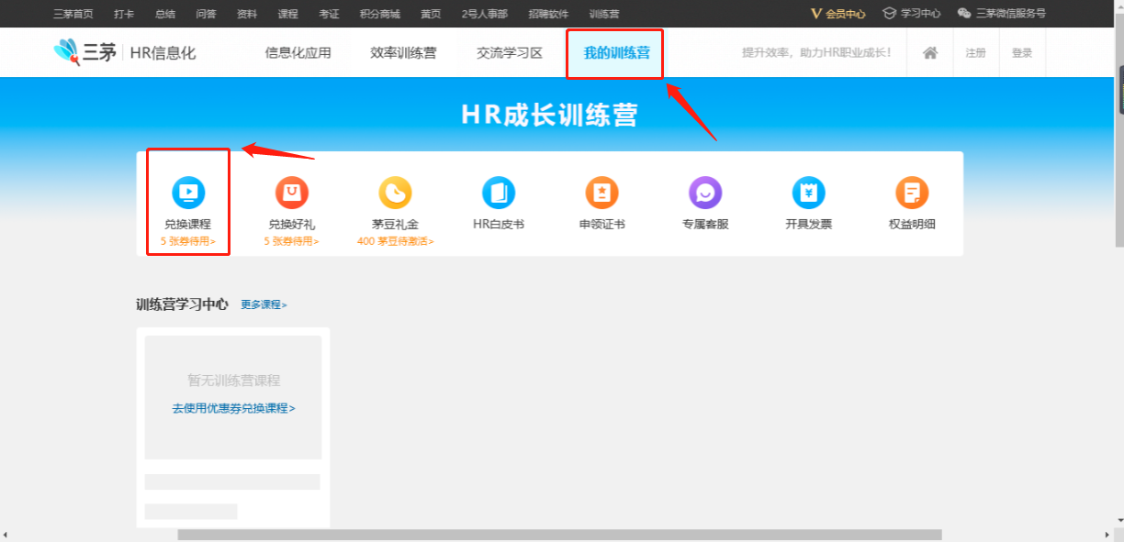The width and height of the screenshot is (1124, 542).
Task: Open 打卡 in top bar
Action: (x=124, y=14)
